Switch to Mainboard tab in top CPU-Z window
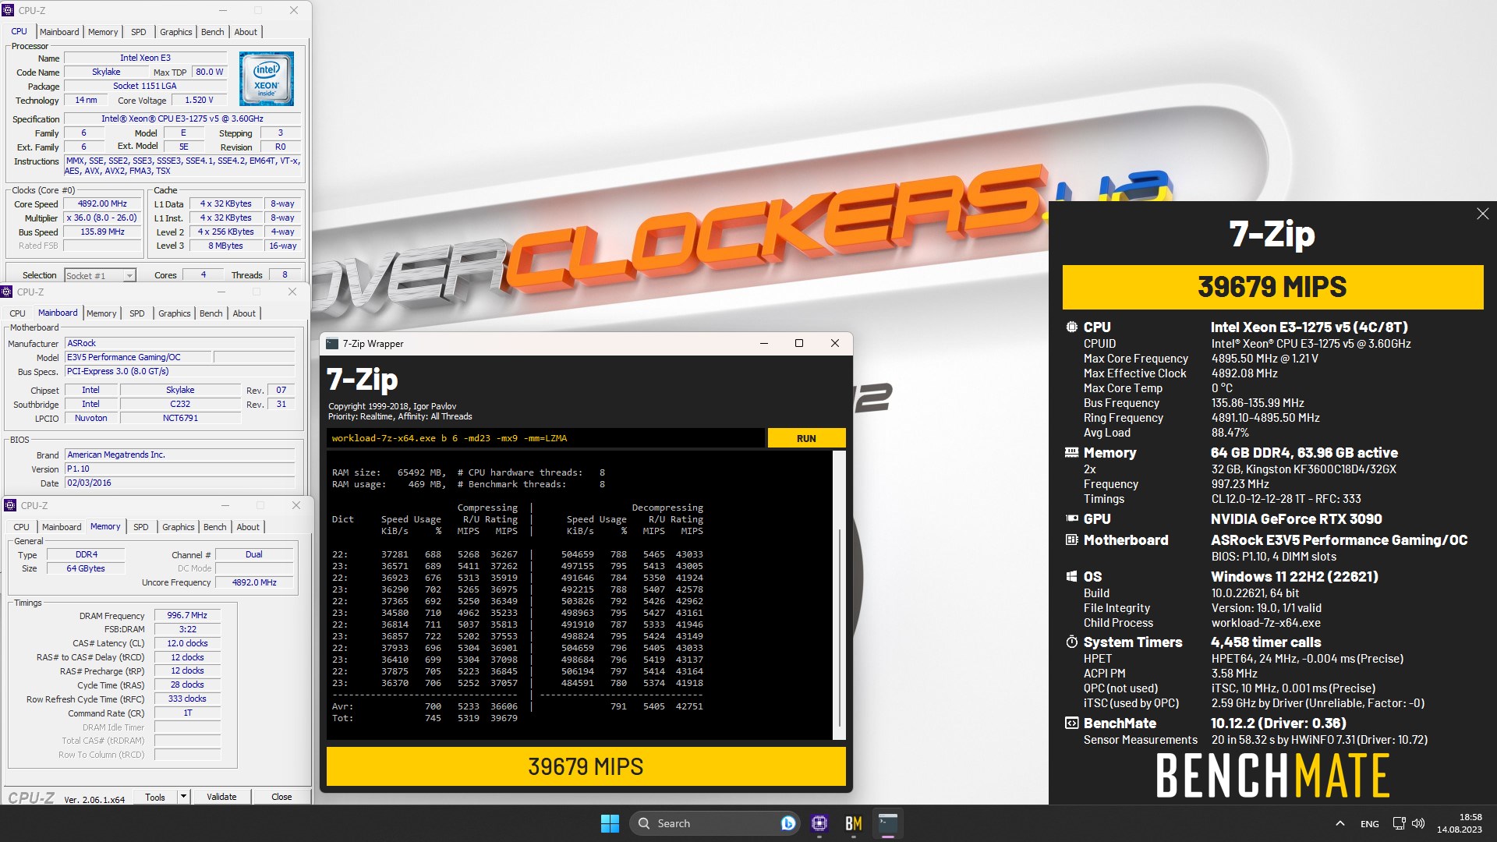Screen dimensions: 1497x842 [59, 32]
